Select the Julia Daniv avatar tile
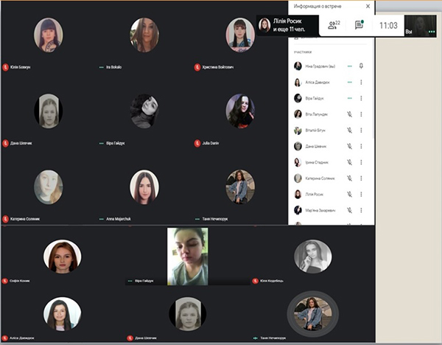 coord(240,111)
